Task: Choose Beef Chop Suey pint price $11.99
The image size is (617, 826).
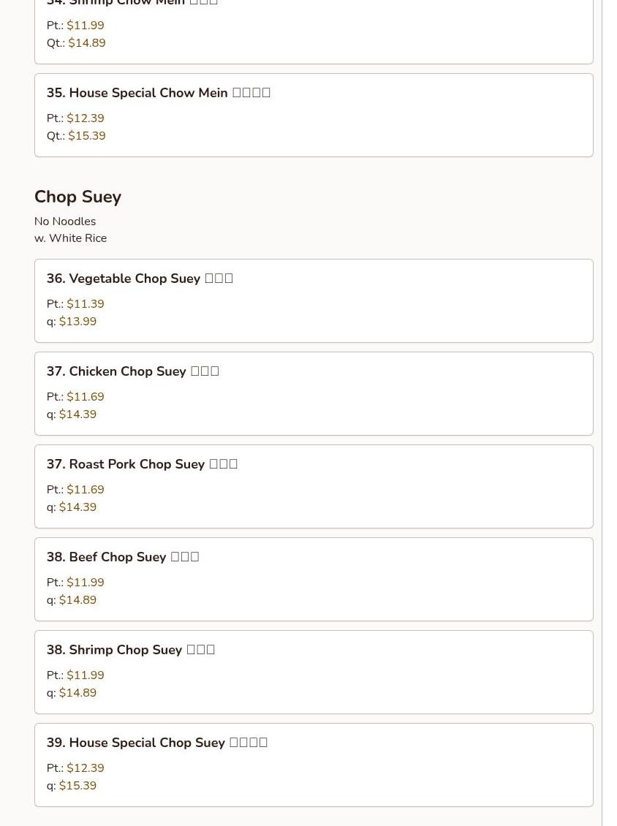Action: (x=85, y=583)
